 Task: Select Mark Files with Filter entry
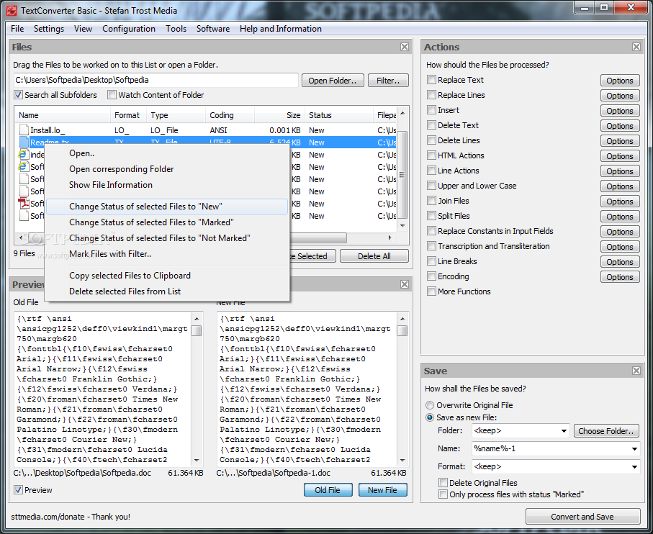[167, 254]
